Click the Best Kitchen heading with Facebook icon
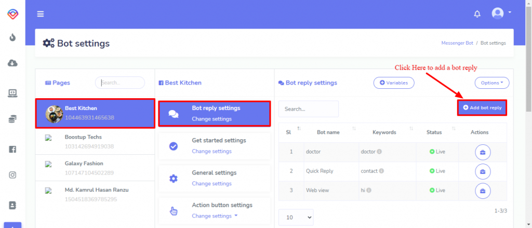 click(x=180, y=83)
